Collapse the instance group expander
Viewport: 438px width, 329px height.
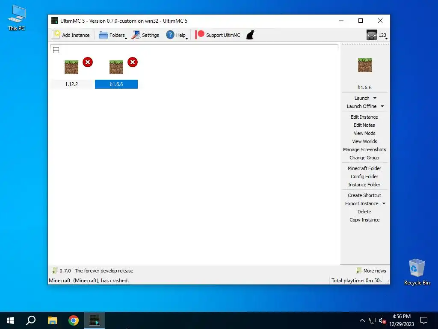tap(56, 50)
